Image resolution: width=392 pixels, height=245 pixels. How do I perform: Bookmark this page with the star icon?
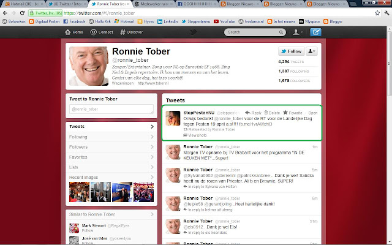[x=377, y=13]
